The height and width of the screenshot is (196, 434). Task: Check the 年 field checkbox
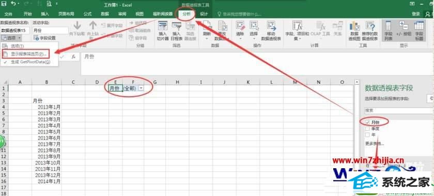[x=367, y=135]
